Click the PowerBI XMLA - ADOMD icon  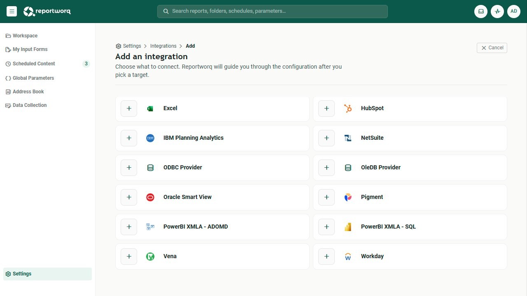(150, 227)
